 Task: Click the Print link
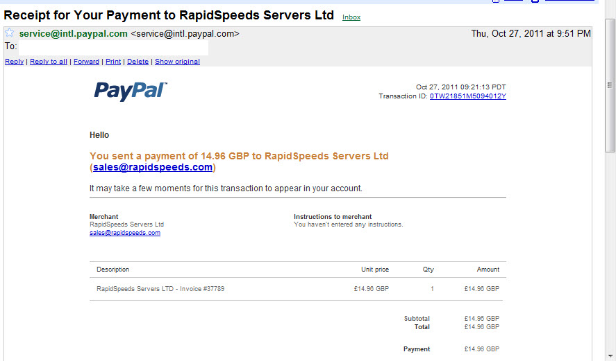113,62
